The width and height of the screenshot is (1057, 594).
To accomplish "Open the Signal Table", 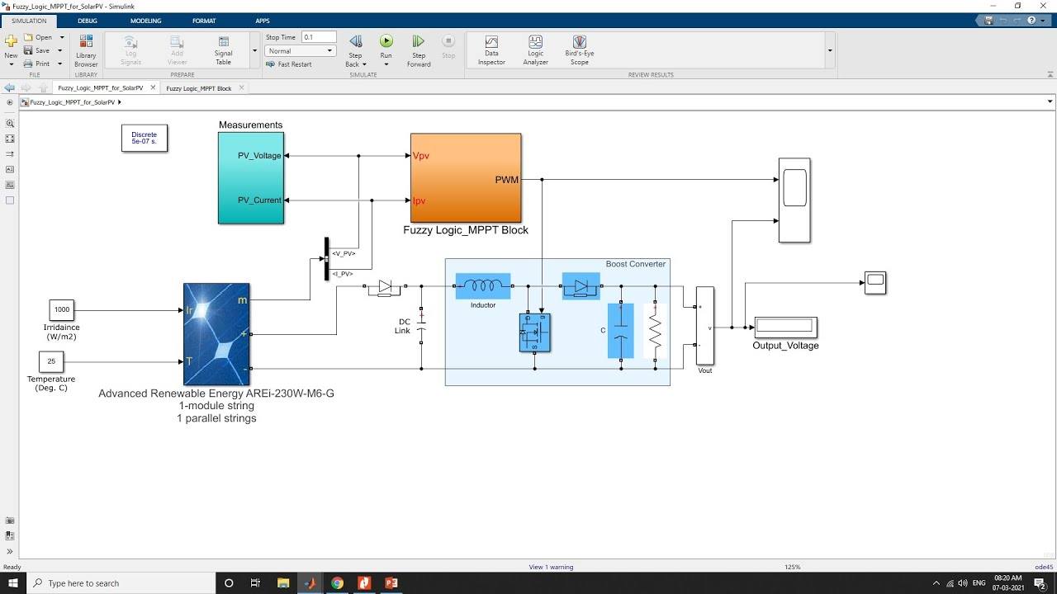I will pos(224,50).
